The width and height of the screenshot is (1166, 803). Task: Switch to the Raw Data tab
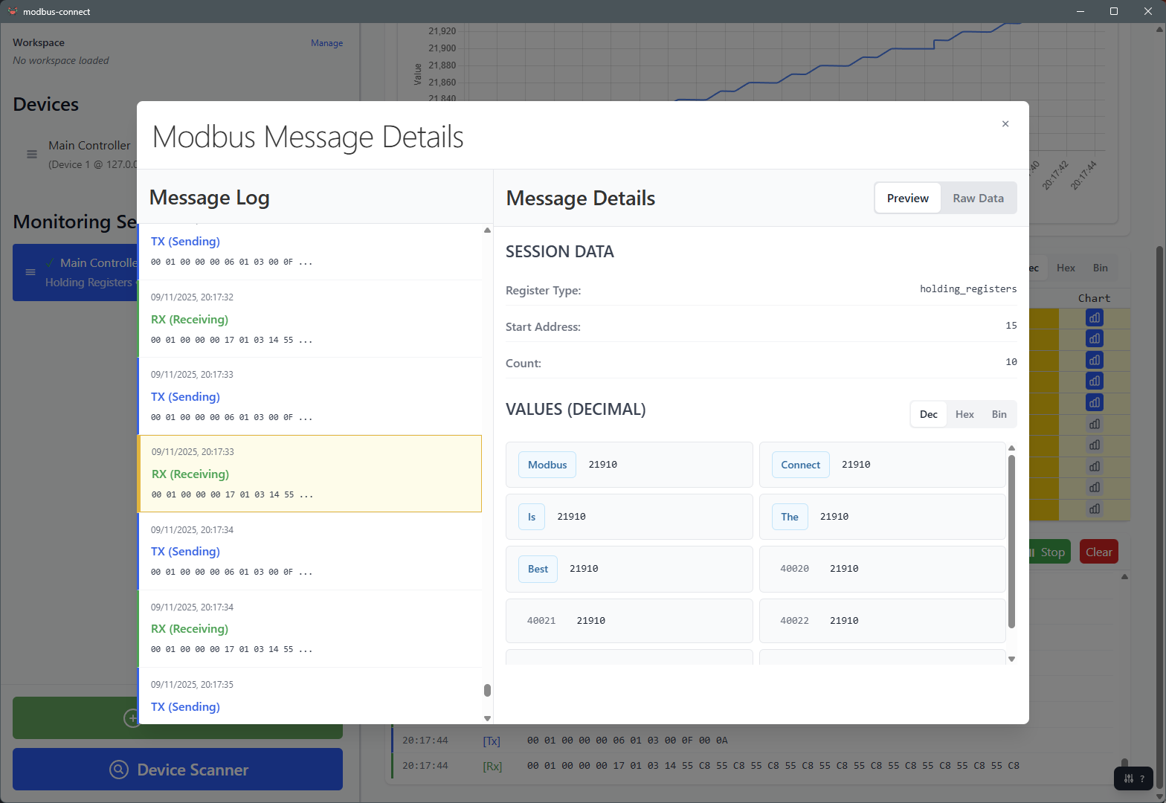[x=978, y=199]
